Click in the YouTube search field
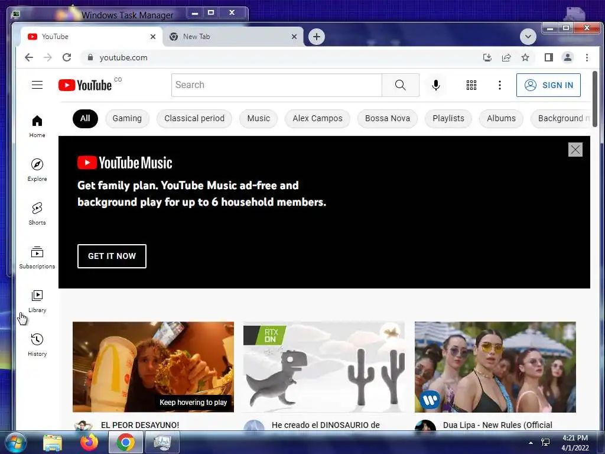The image size is (605, 454). (277, 85)
